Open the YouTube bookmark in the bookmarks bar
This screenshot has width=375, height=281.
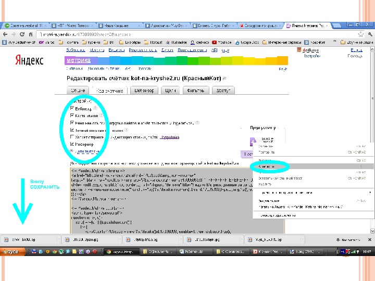[x=222, y=42]
